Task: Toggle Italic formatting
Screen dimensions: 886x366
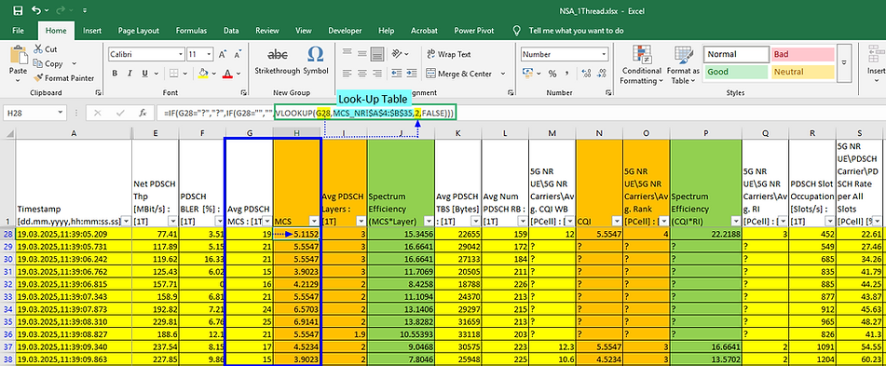Action: [x=129, y=74]
